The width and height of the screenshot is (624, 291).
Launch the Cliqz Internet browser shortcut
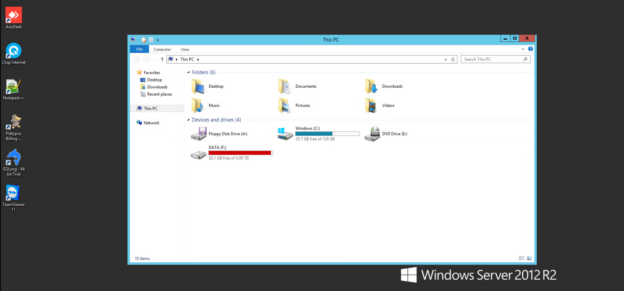click(x=14, y=54)
